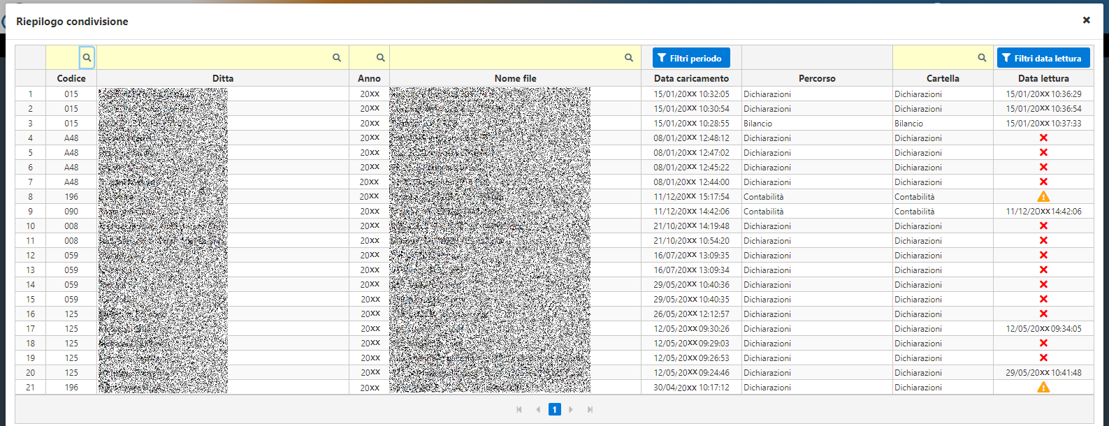Open the Filtri periodo filter
Image resolution: width=1109 pixels, height=426 pixels.
(691, 58)
